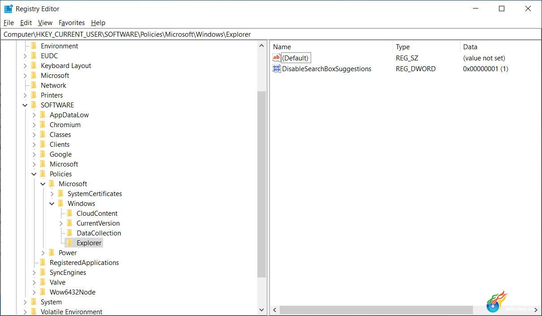Click the values pane horizontal scrollbar thumb
Image resolution: width=542 pixels, height=316 pixels.
[376, 310]
